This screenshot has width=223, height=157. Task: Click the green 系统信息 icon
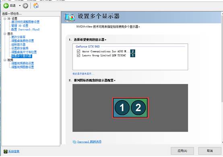[5, 151]
